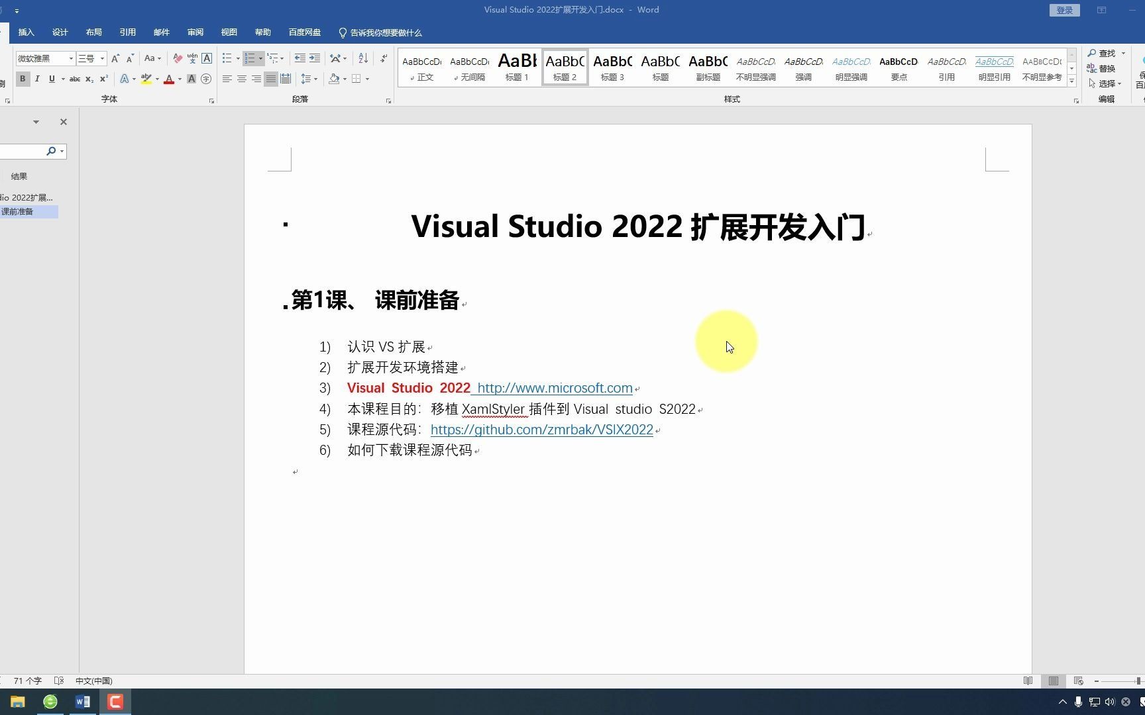
Task: Adjust the zoom slider handle
Action: click(x=1138, y=681)
